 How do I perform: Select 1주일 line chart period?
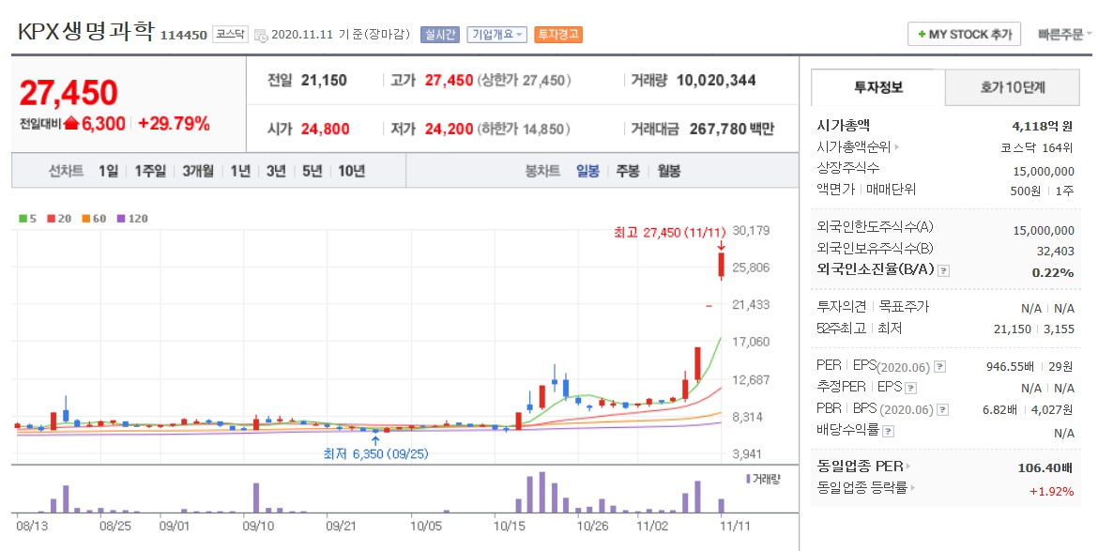150,171
